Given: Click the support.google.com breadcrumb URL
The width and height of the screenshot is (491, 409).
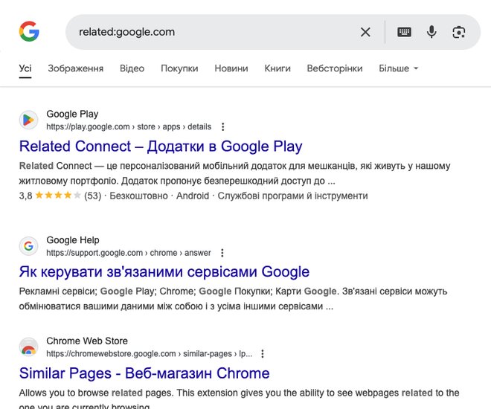Looking at the screenshot, I should click(129, 253).
